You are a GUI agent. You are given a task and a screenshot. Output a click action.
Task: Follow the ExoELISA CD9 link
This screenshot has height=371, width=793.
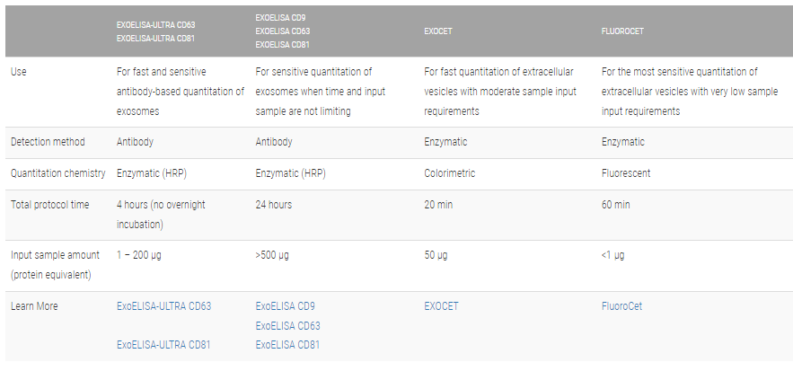(x=286, y=306)
